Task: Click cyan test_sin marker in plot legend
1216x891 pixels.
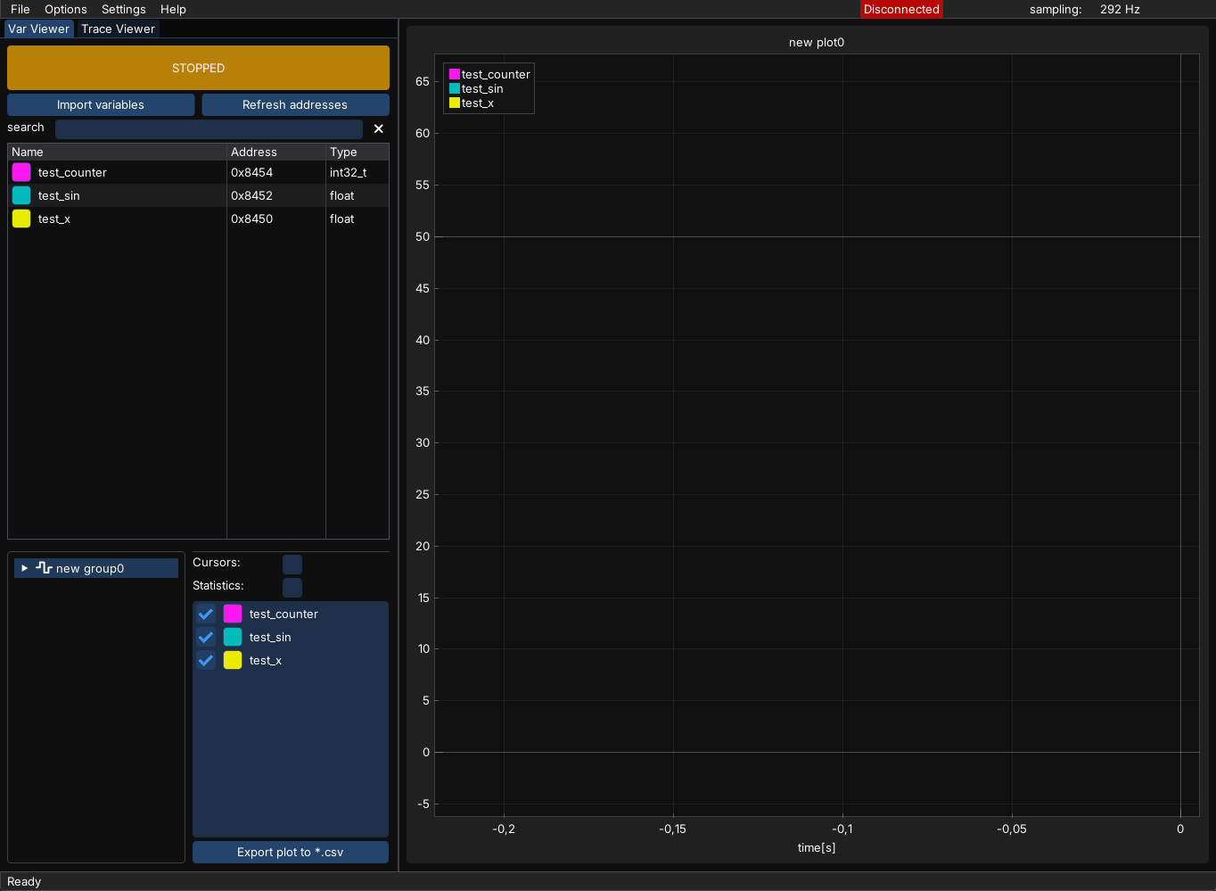Action: click(455, 89)
